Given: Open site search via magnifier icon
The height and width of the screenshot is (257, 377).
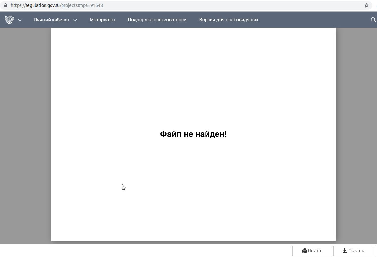Looking at the screenshot, I should coord(374,20).
